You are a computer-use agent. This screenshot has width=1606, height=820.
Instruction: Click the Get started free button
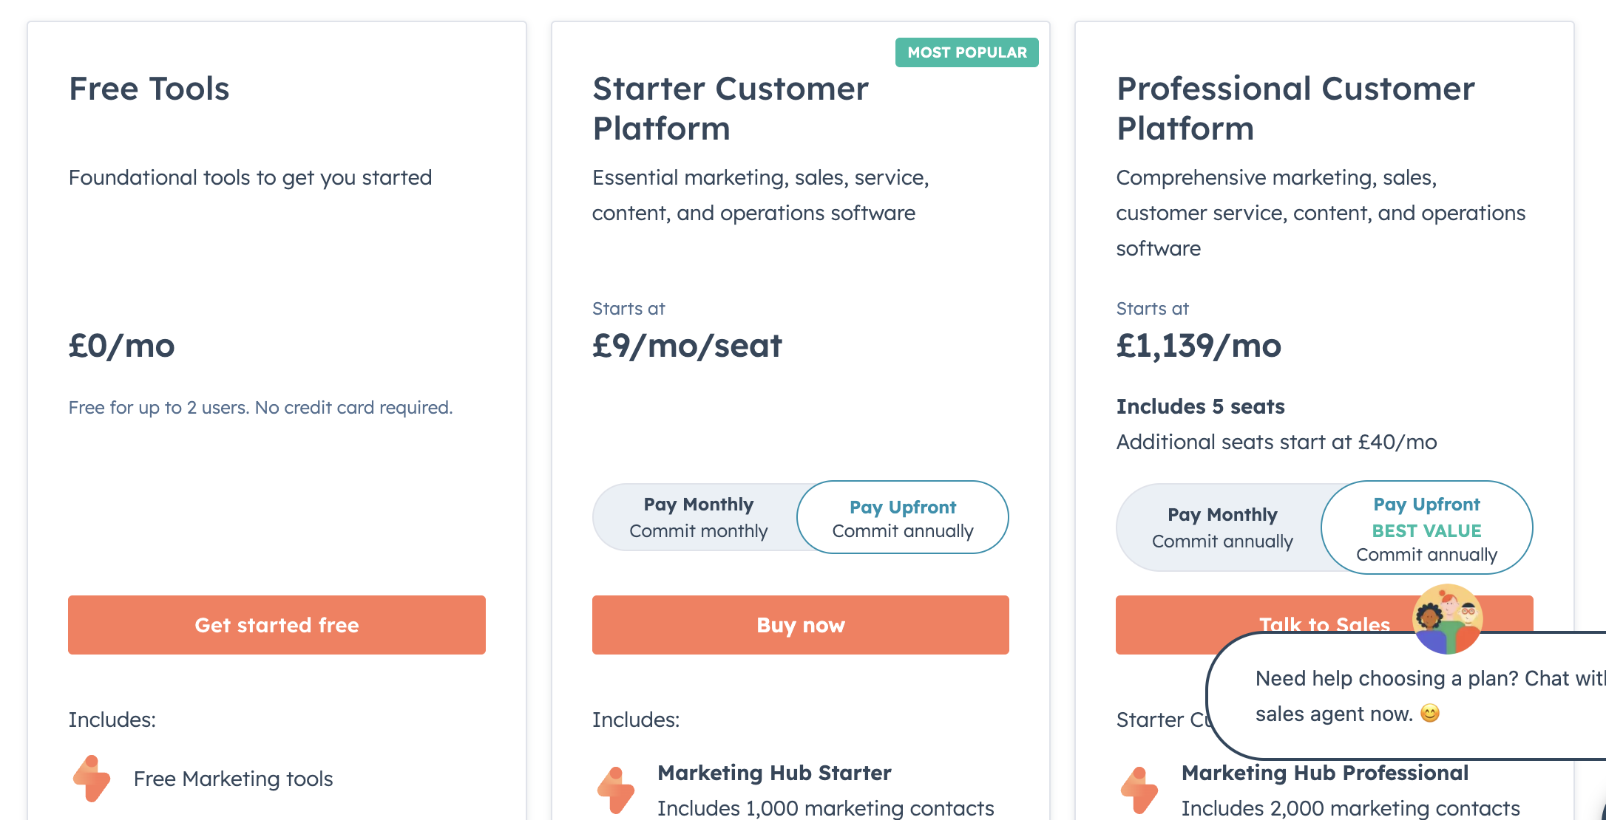click(277, 625)
